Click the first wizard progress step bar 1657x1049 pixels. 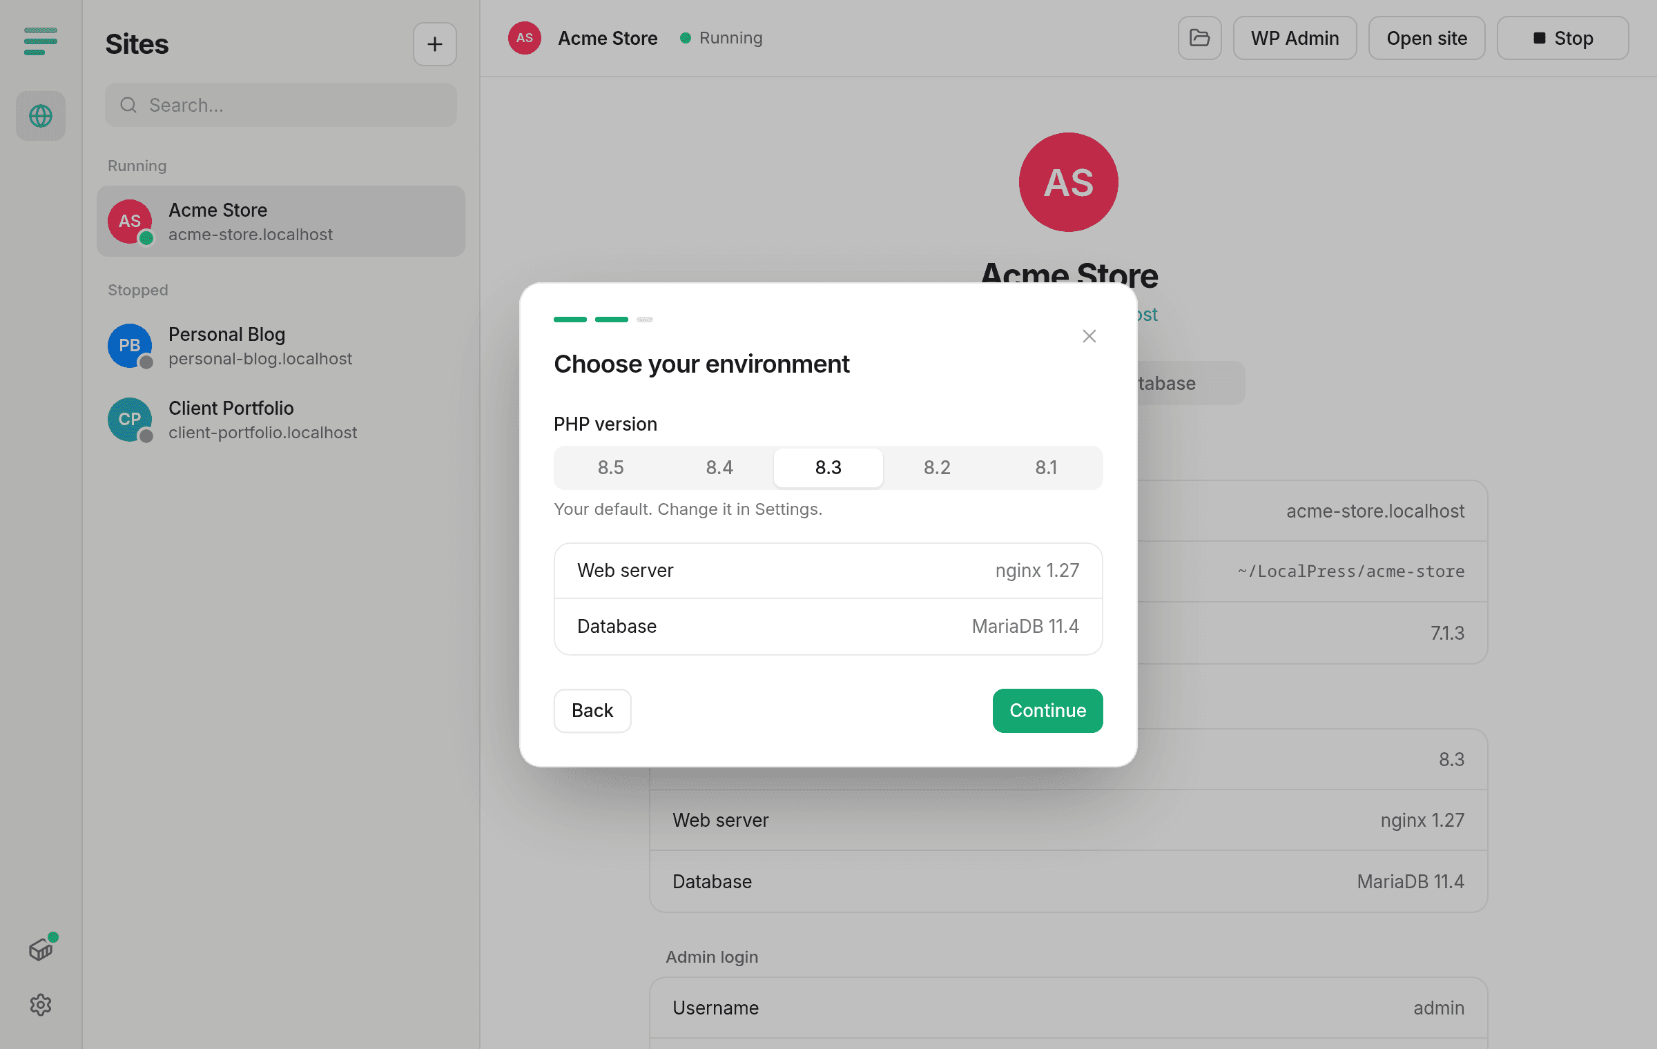pos(570,320)
